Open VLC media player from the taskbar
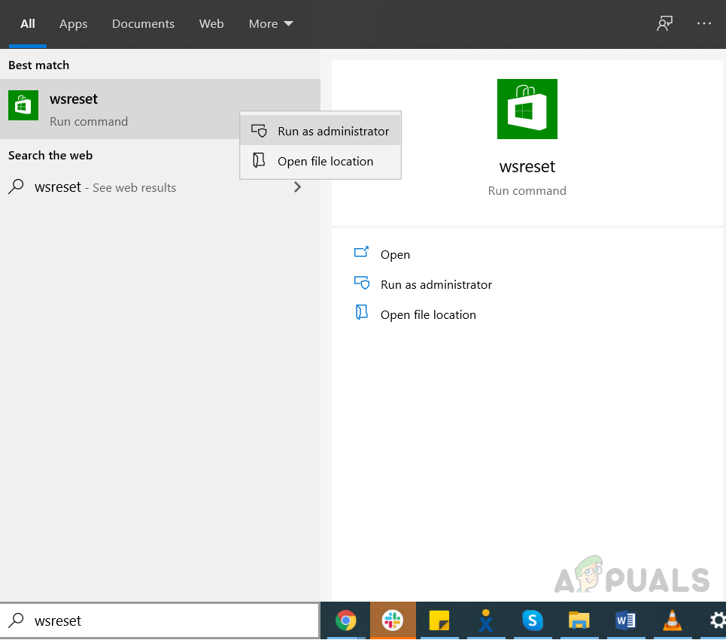The image size is (726, 640). pyautogui.click(x=672, y=620)
